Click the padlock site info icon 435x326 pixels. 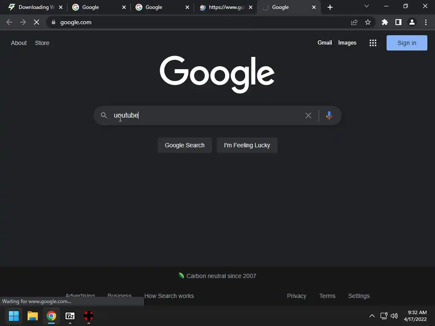pyautogui.click(x=54, y=22)
